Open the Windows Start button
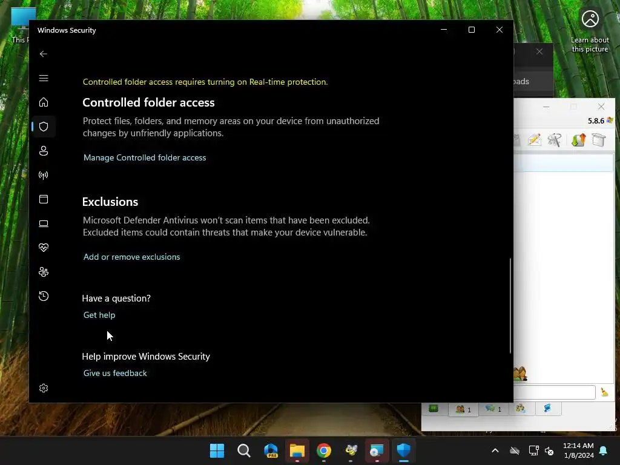 coord(217,450)
